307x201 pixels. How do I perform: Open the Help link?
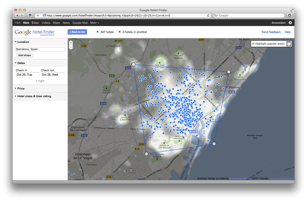coord(288,32)
